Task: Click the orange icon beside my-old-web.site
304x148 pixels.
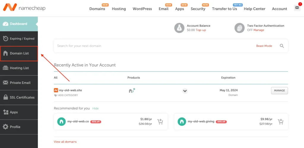Action: pyautogui.click(x=56, y=90)
